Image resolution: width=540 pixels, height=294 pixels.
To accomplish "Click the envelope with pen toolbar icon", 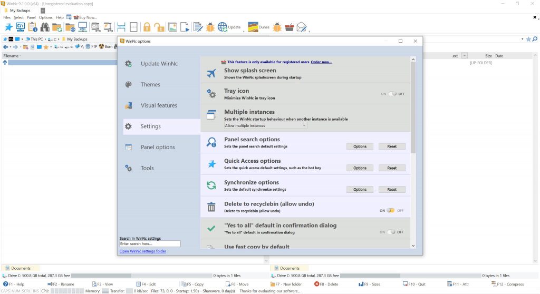I will point(301,27).
